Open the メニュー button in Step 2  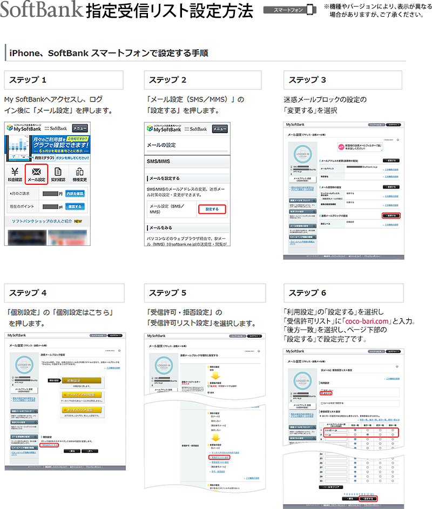(x=220, y=129)
